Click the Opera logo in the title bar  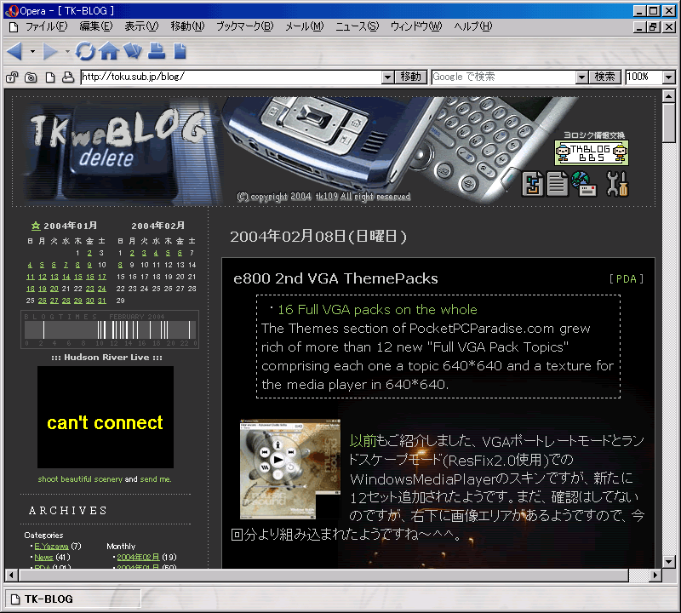tap(11, 11)
